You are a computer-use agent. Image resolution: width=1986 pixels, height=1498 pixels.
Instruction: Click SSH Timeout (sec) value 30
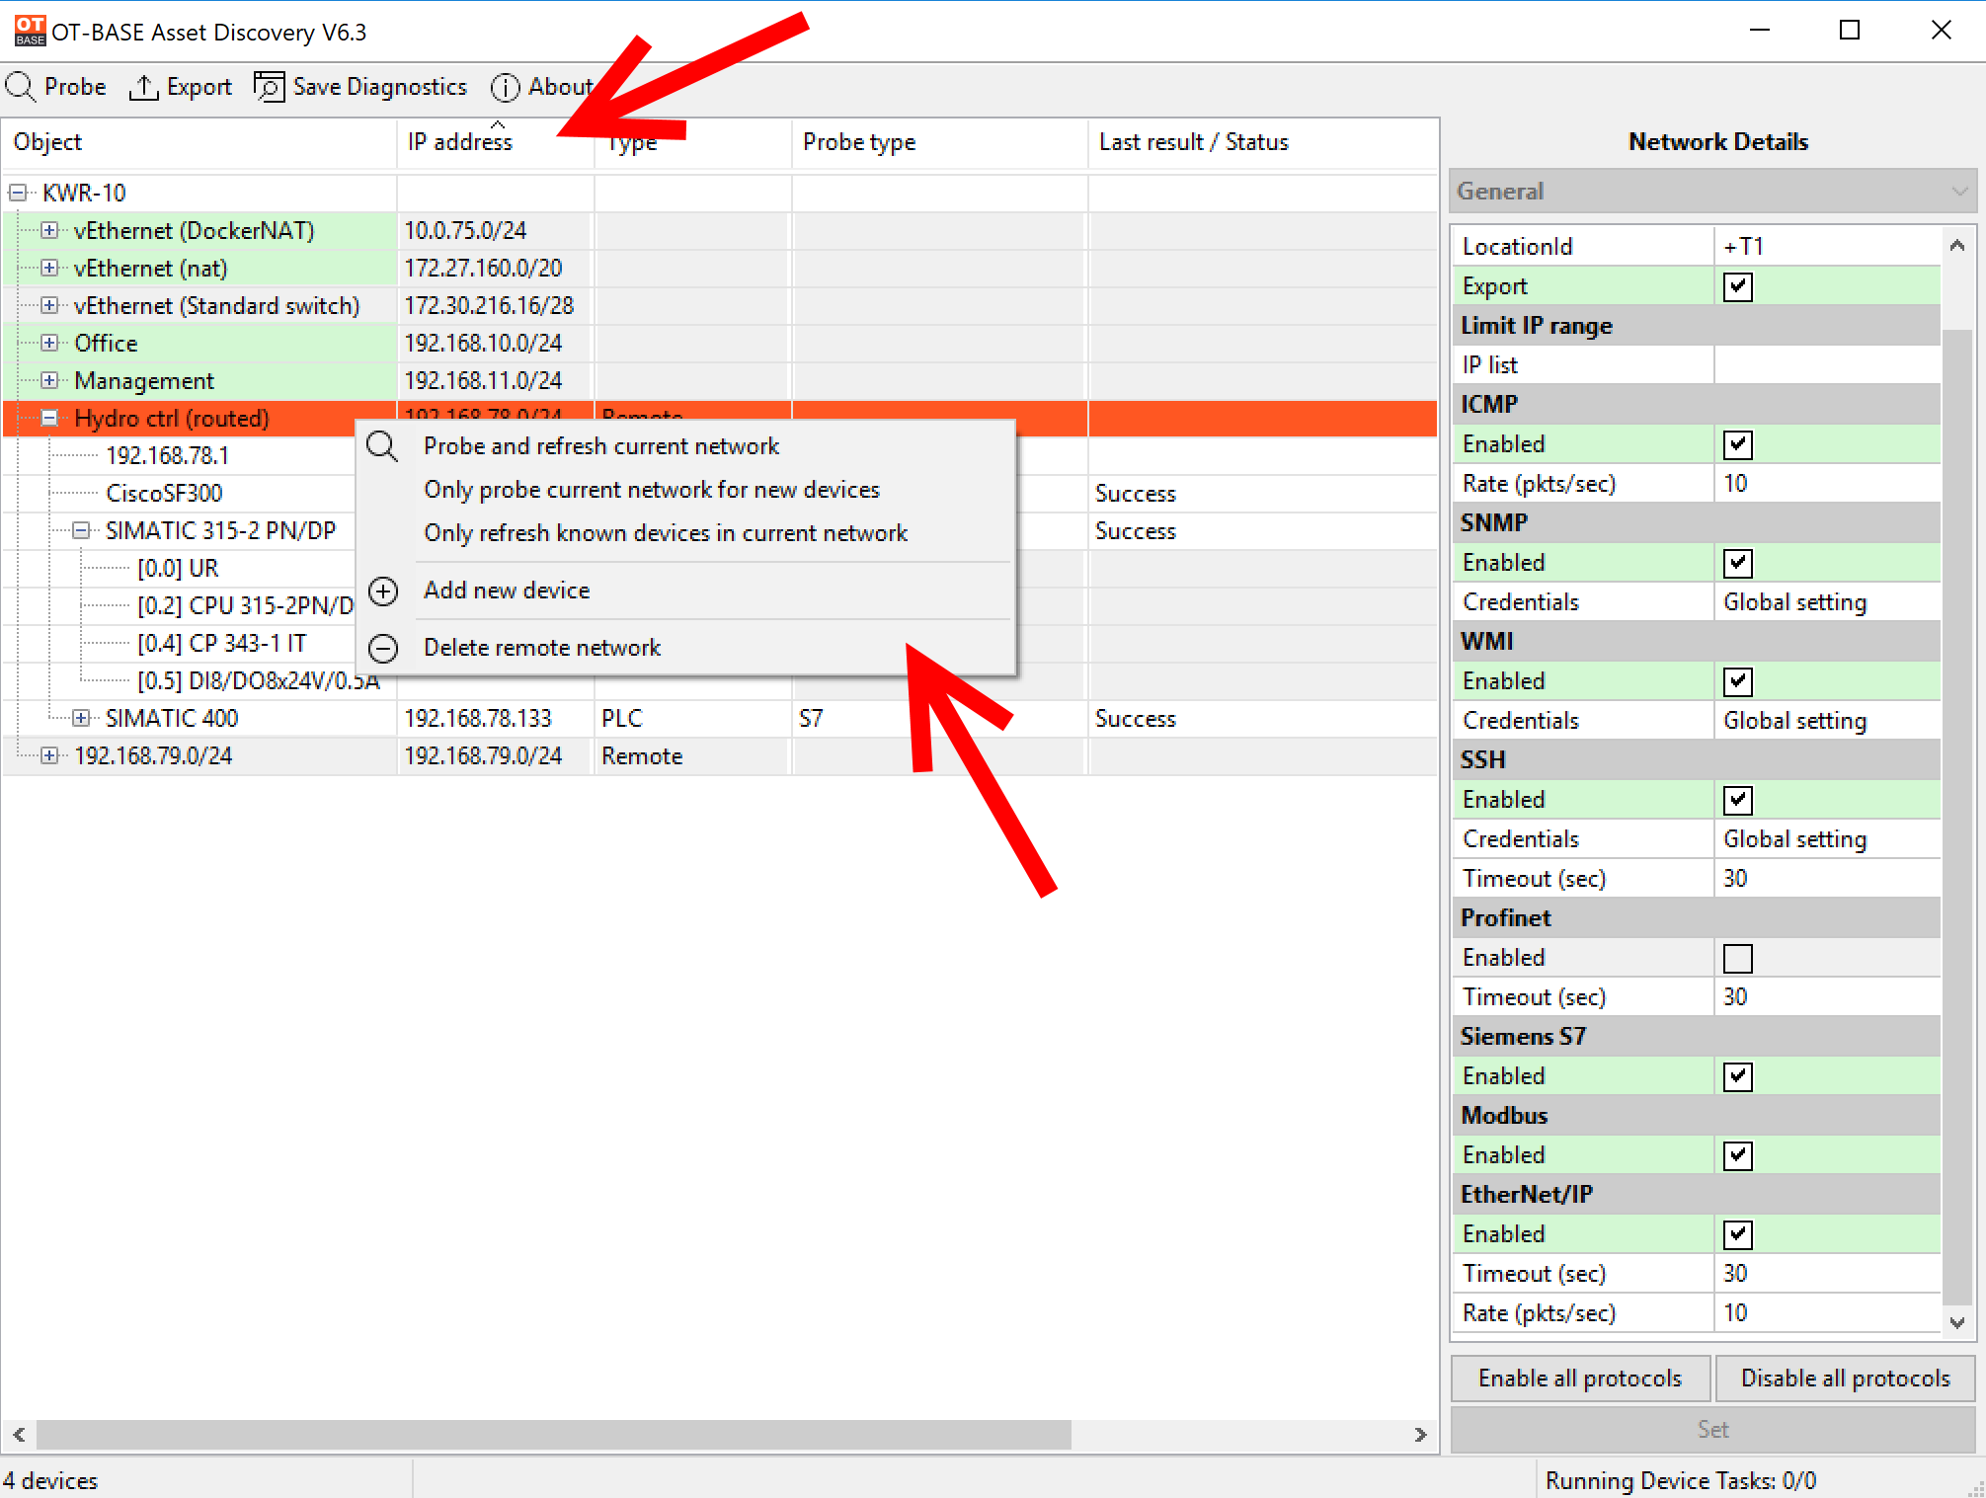[1827, 878]
